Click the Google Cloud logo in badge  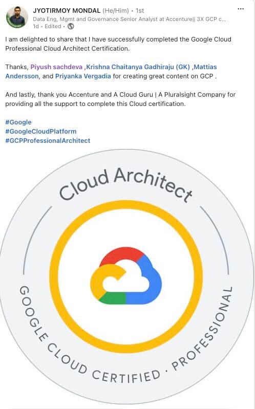point(126,275)
